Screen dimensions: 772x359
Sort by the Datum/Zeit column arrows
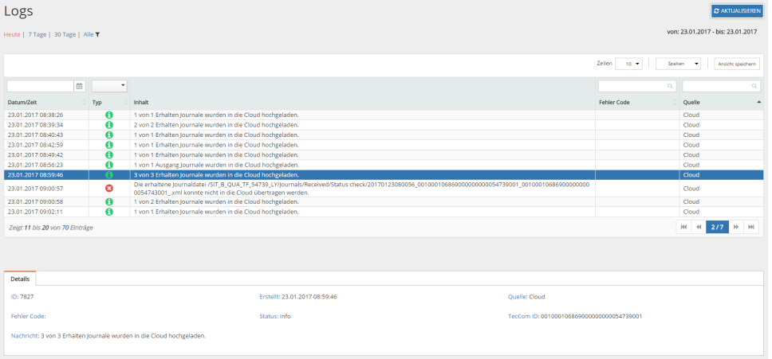84,103
